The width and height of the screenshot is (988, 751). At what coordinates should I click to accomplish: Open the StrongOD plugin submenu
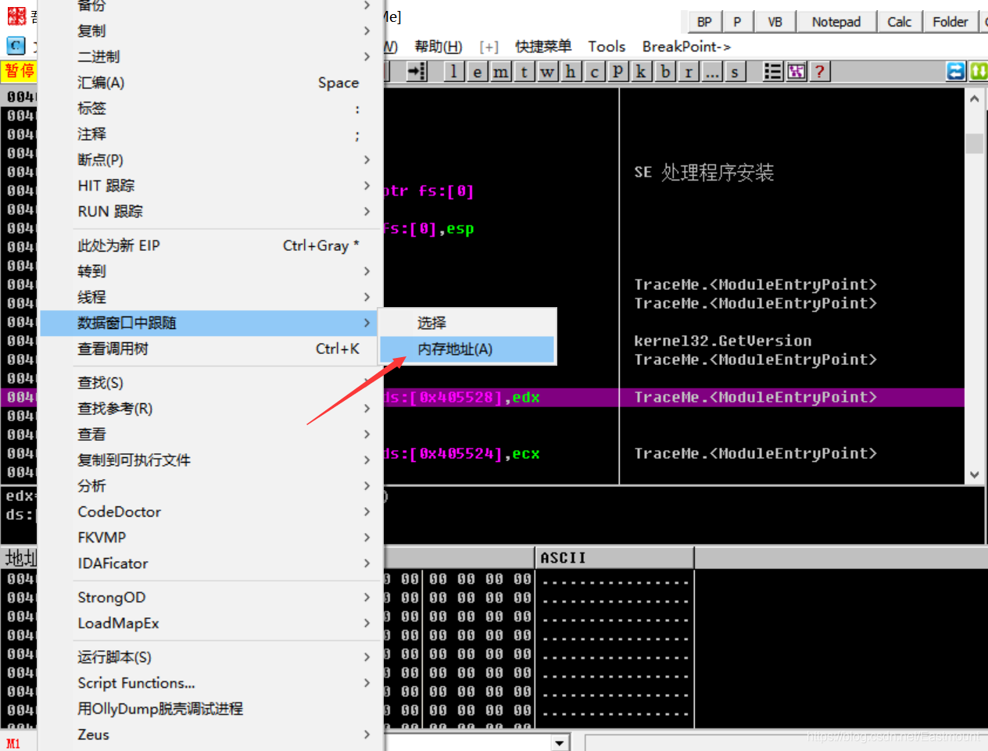211,598
